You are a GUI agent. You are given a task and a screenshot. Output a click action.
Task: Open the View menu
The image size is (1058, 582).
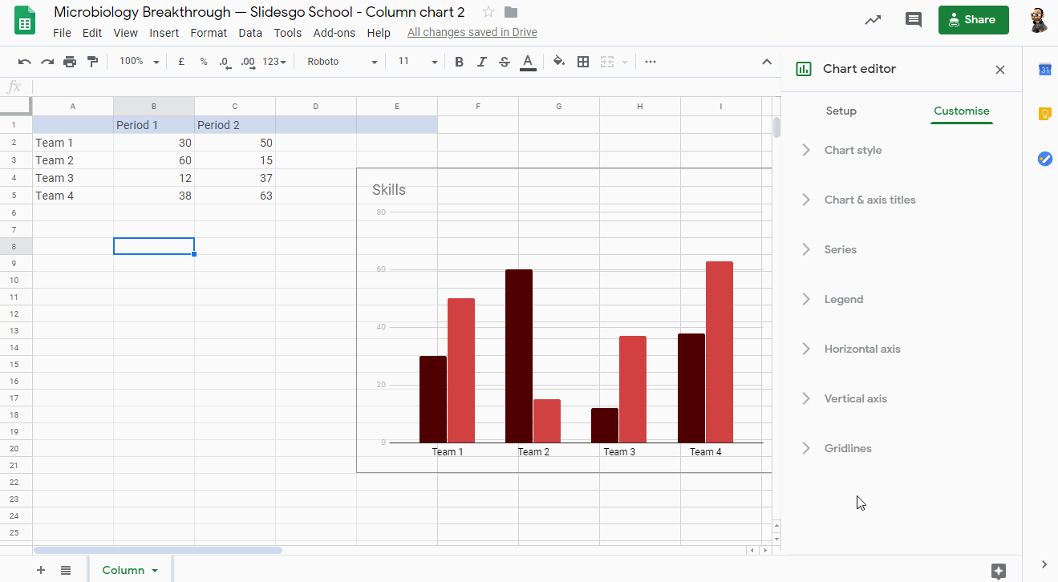[x=126, y=33]
